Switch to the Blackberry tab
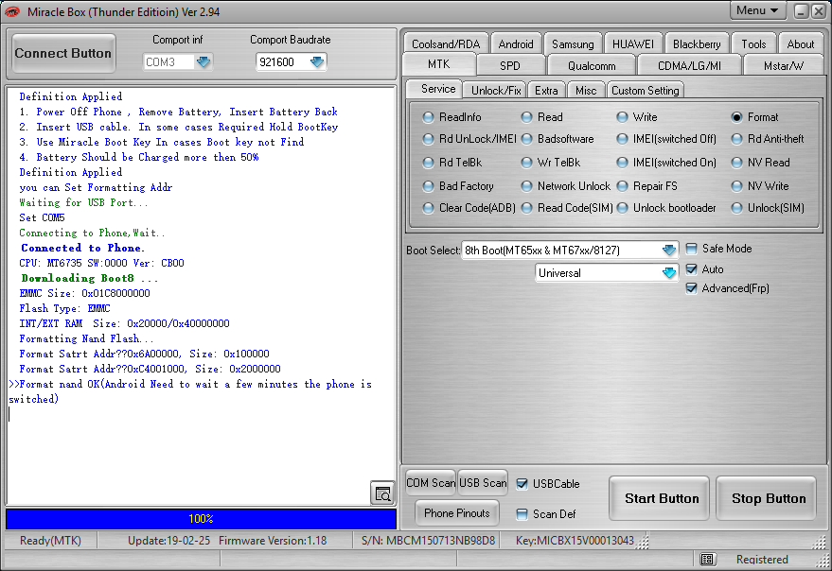Screen dimensions: 832x571 (x=697, y=44)
